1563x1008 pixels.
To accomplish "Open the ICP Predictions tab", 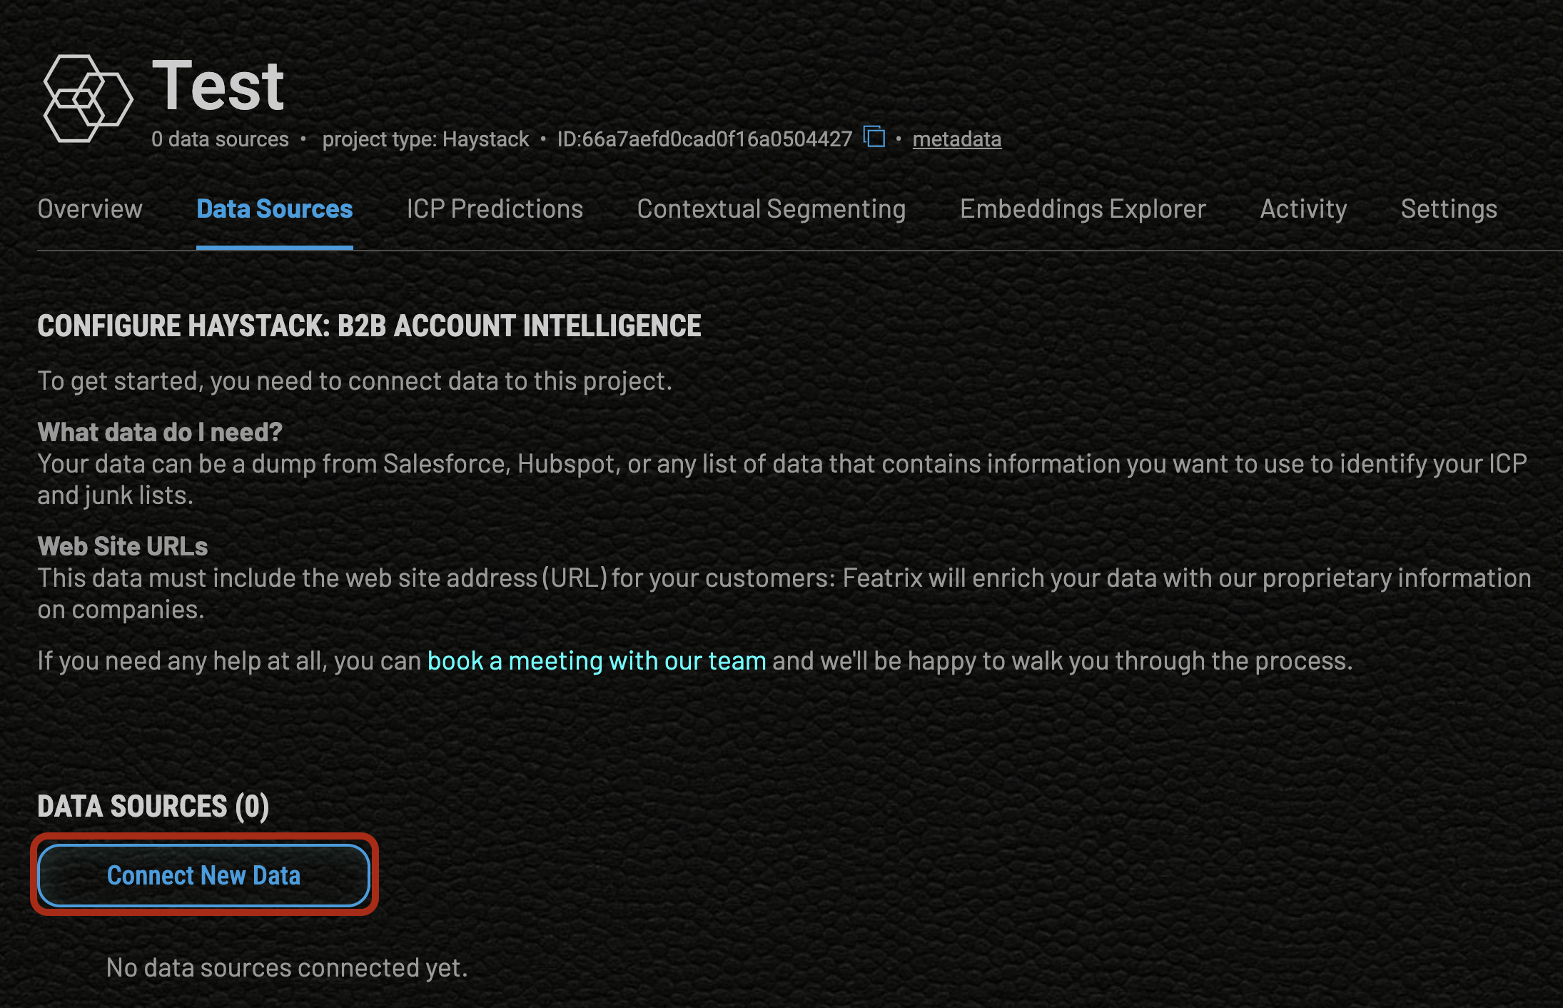I will pyautogui.click(x=495, y=209).
